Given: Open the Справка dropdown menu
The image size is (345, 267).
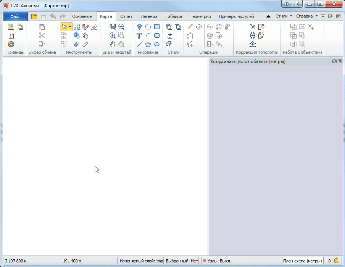Looking at the screenshot, I should point(307,16).
